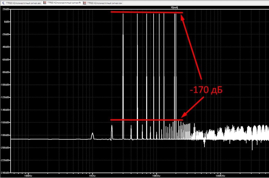The height and width of the screenshot is (178, 269).
Task: Click the -160dB vertical axis label
Action: point(6,123)
